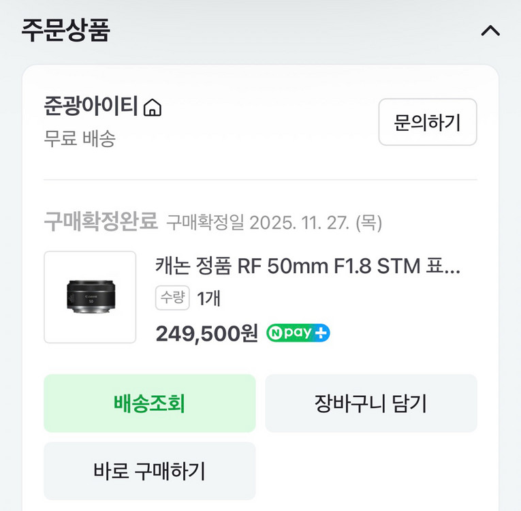This screenshot has height=511, width=521.
Task: Click the home icon beside 준광아이티
Action: (x=153, y=108)
